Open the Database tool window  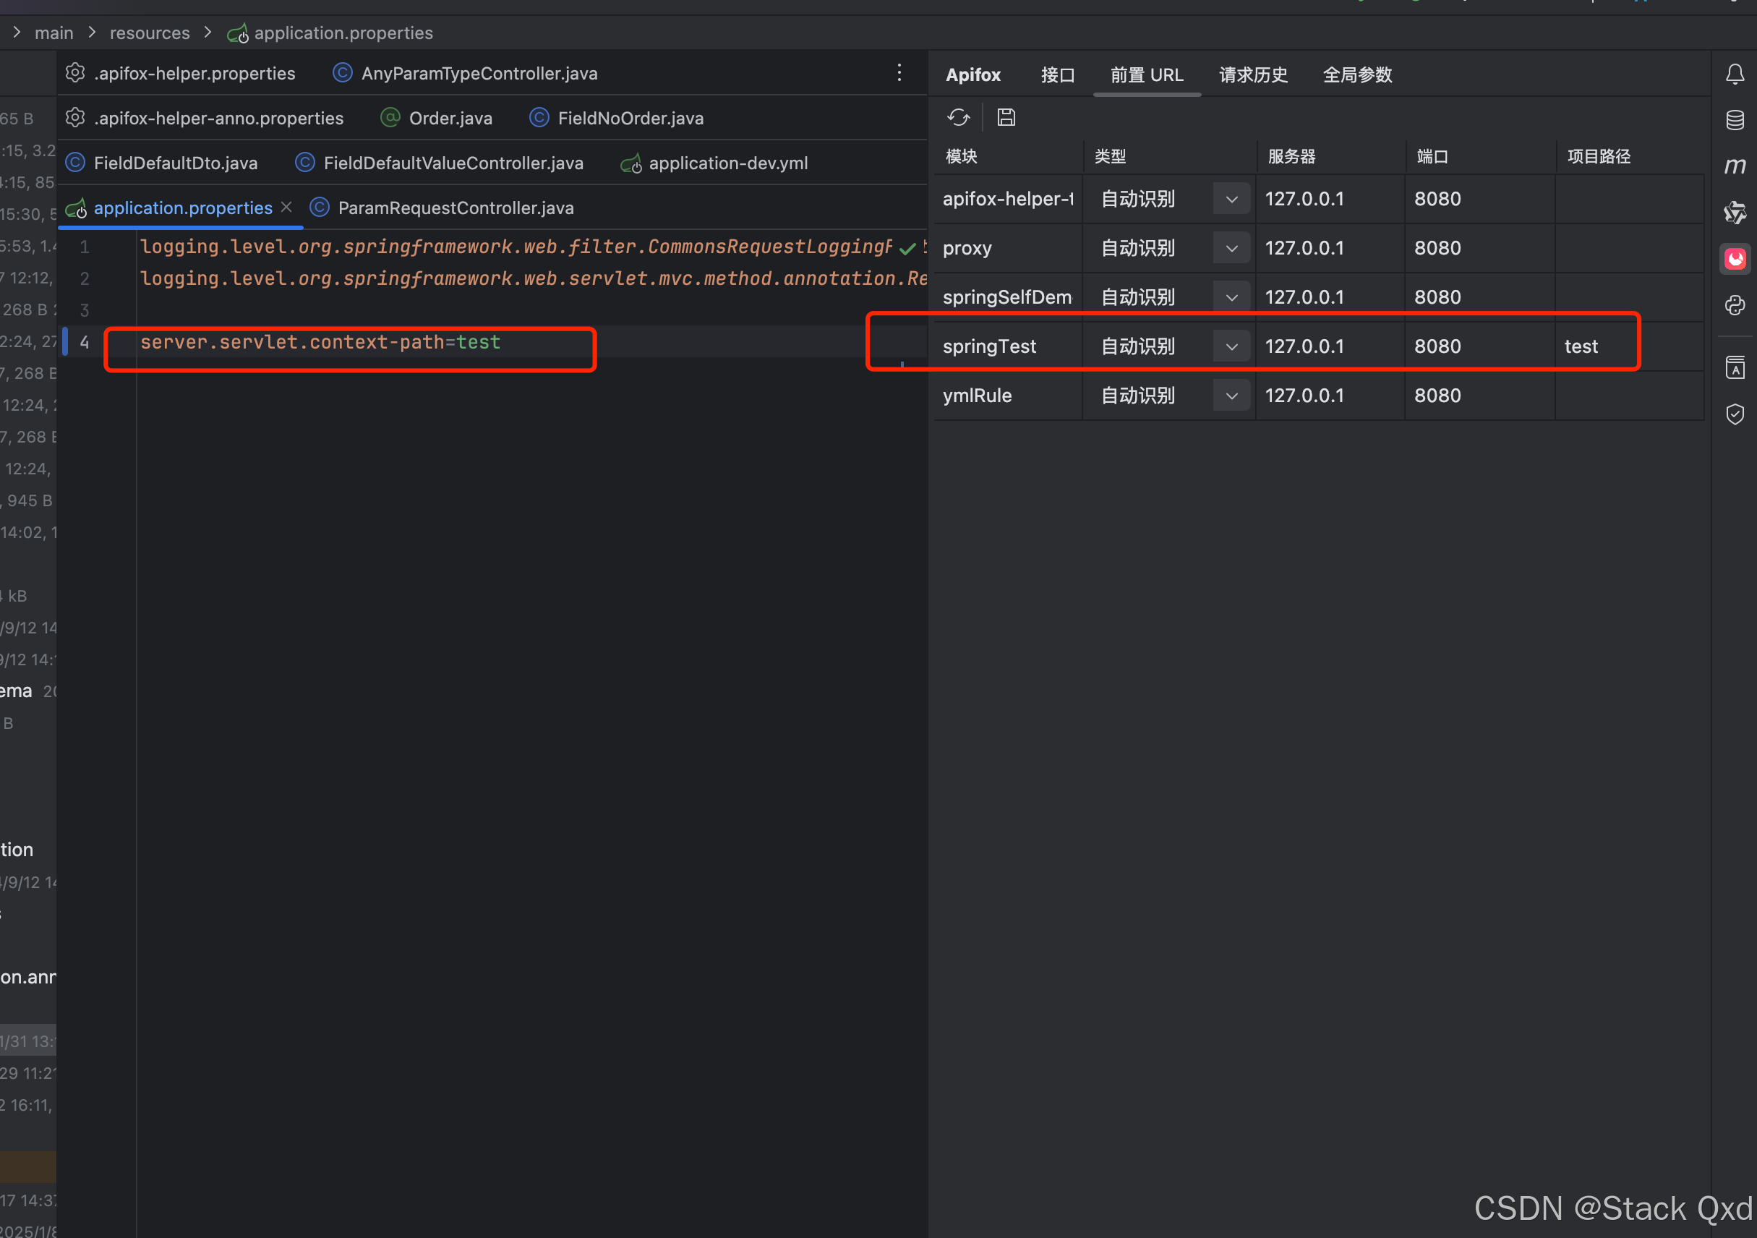point(1734,120)
